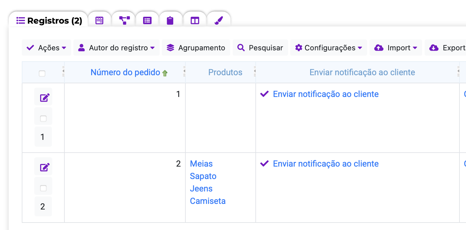Click order number cell with value 2
466x230 pixels.
(x=125, y=187)
